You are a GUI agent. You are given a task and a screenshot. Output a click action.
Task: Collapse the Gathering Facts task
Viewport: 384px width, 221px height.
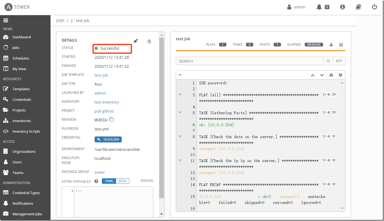pos(180,112)
